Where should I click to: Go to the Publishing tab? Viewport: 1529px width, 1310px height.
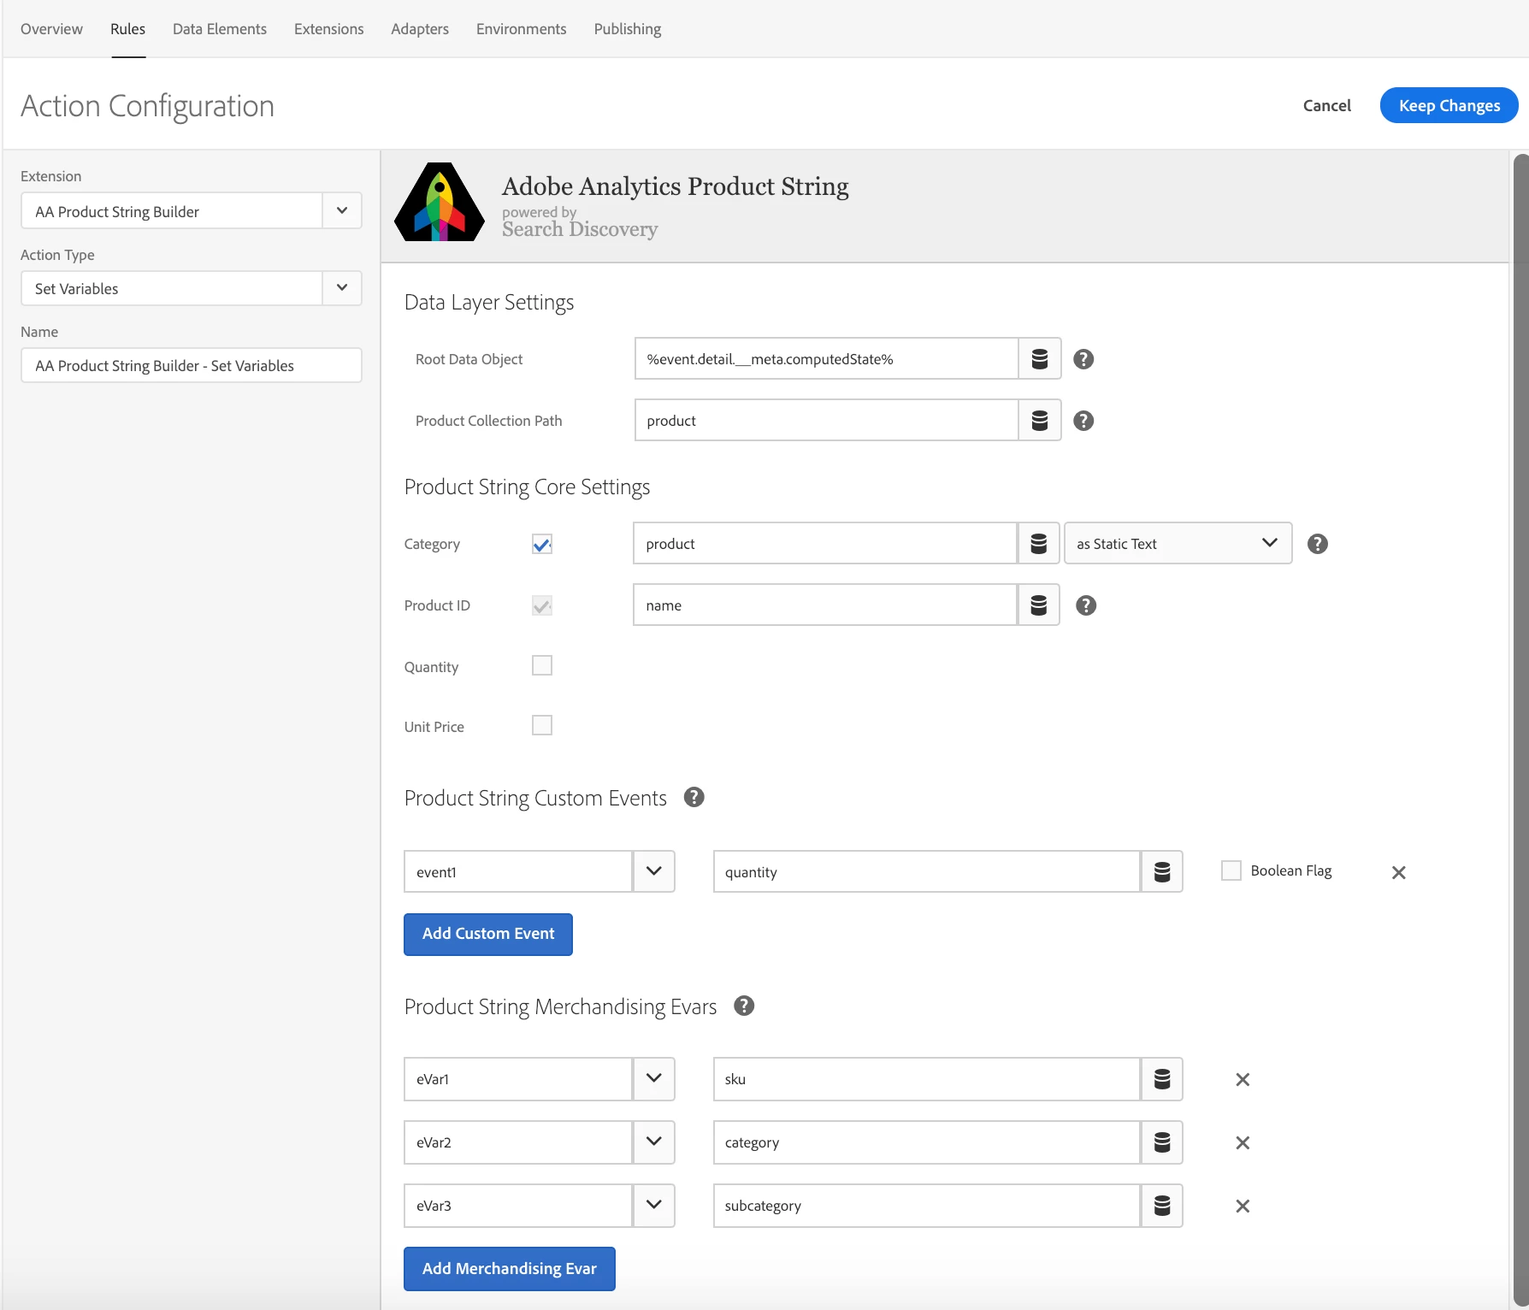(628, 29)
